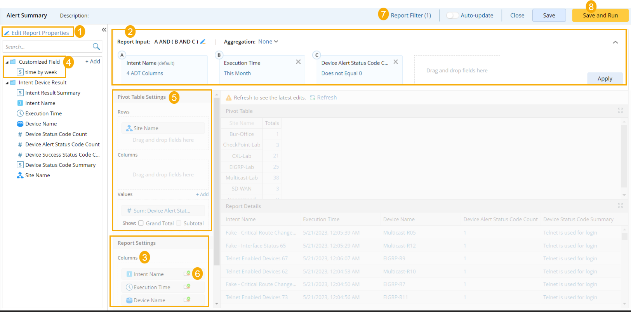This screenshot has height=312, width=631.
Task: Collapse the left panel with double-chevron icon
Action: [104, 30]
